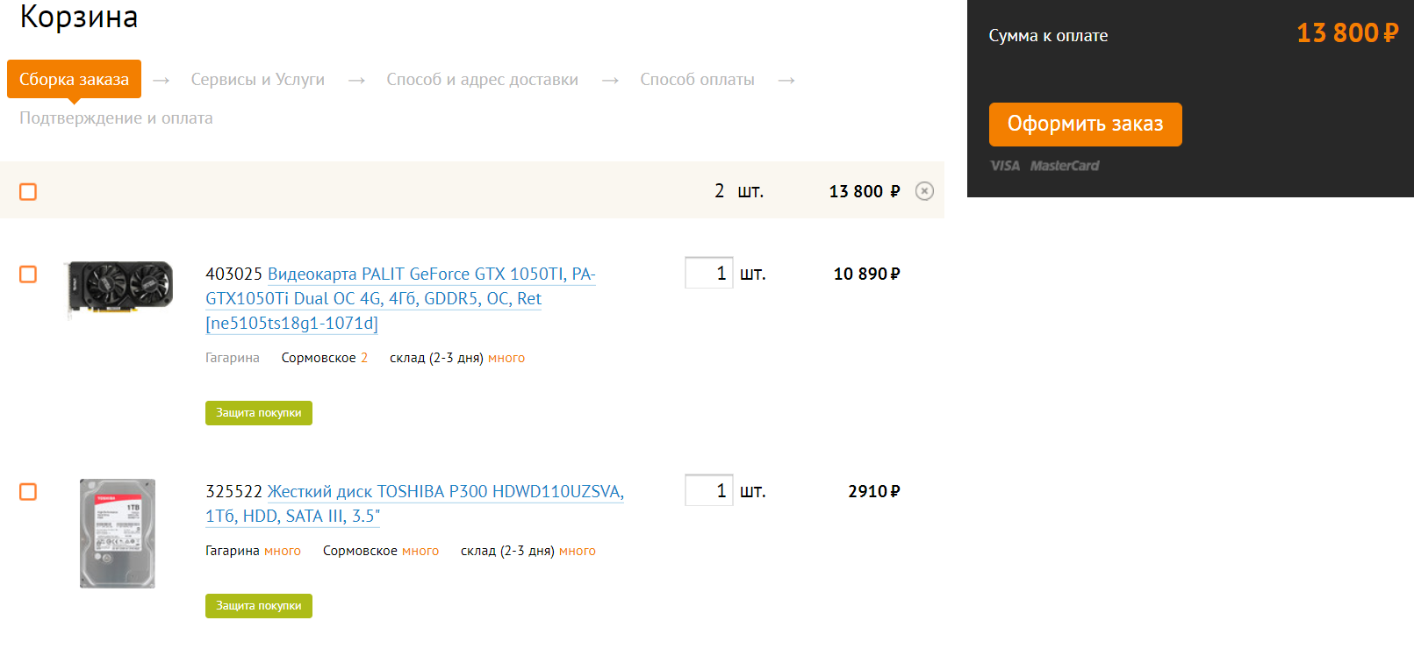
Task: Open the Сборка заказа step tab
Action: (74, 79)
